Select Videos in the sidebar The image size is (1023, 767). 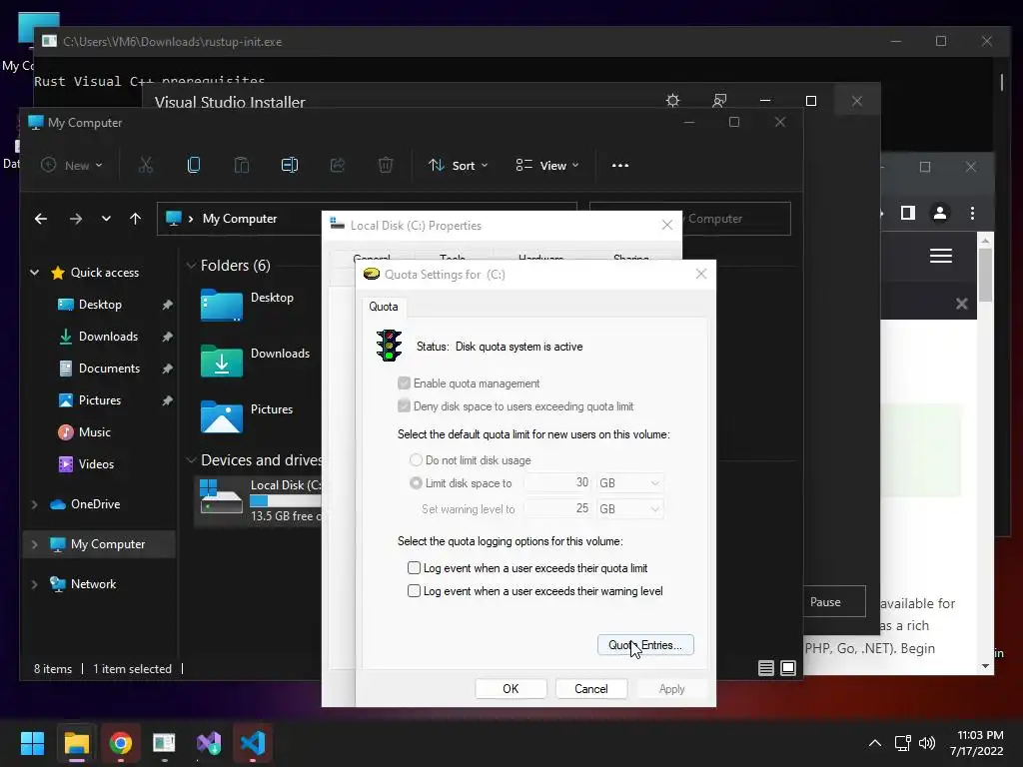point(96,463)
